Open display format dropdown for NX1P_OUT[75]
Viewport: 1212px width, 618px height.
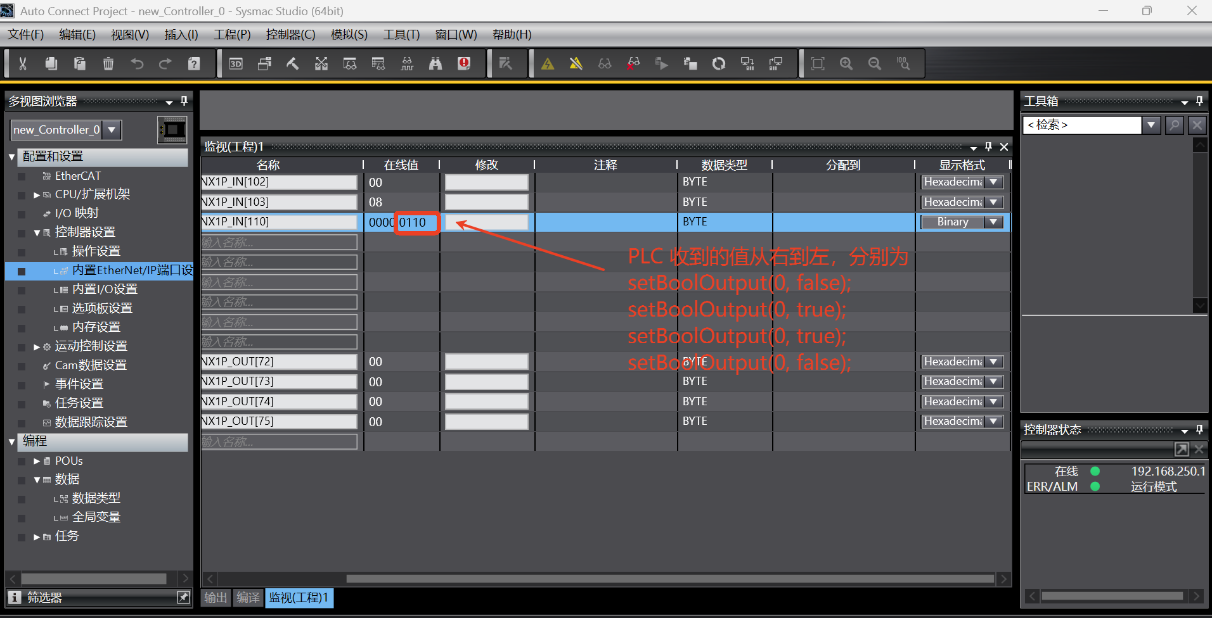tap(994, 422)
